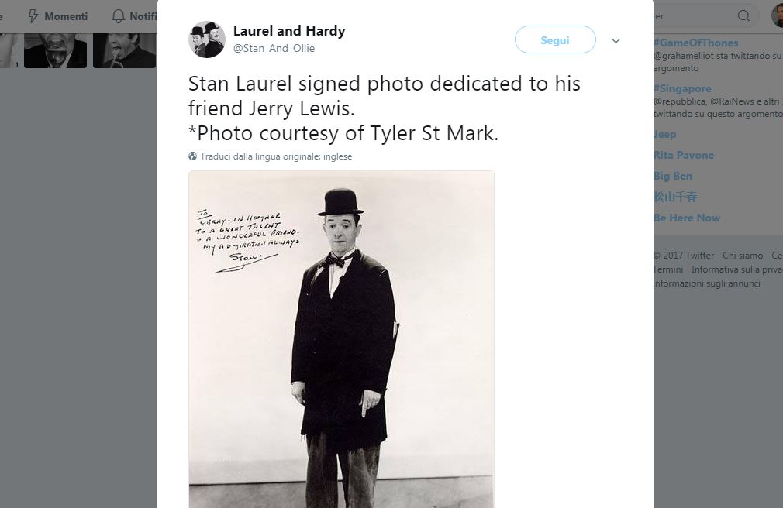This screenshot has width=783, height=508.
Task: Click the Laurel and Hardy display name
Action: pyautogui.click(x=289, y=31)
